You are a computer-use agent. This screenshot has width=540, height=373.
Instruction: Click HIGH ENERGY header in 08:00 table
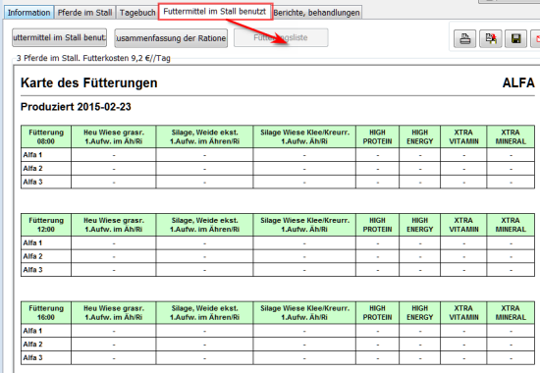[x=420, y=136]
